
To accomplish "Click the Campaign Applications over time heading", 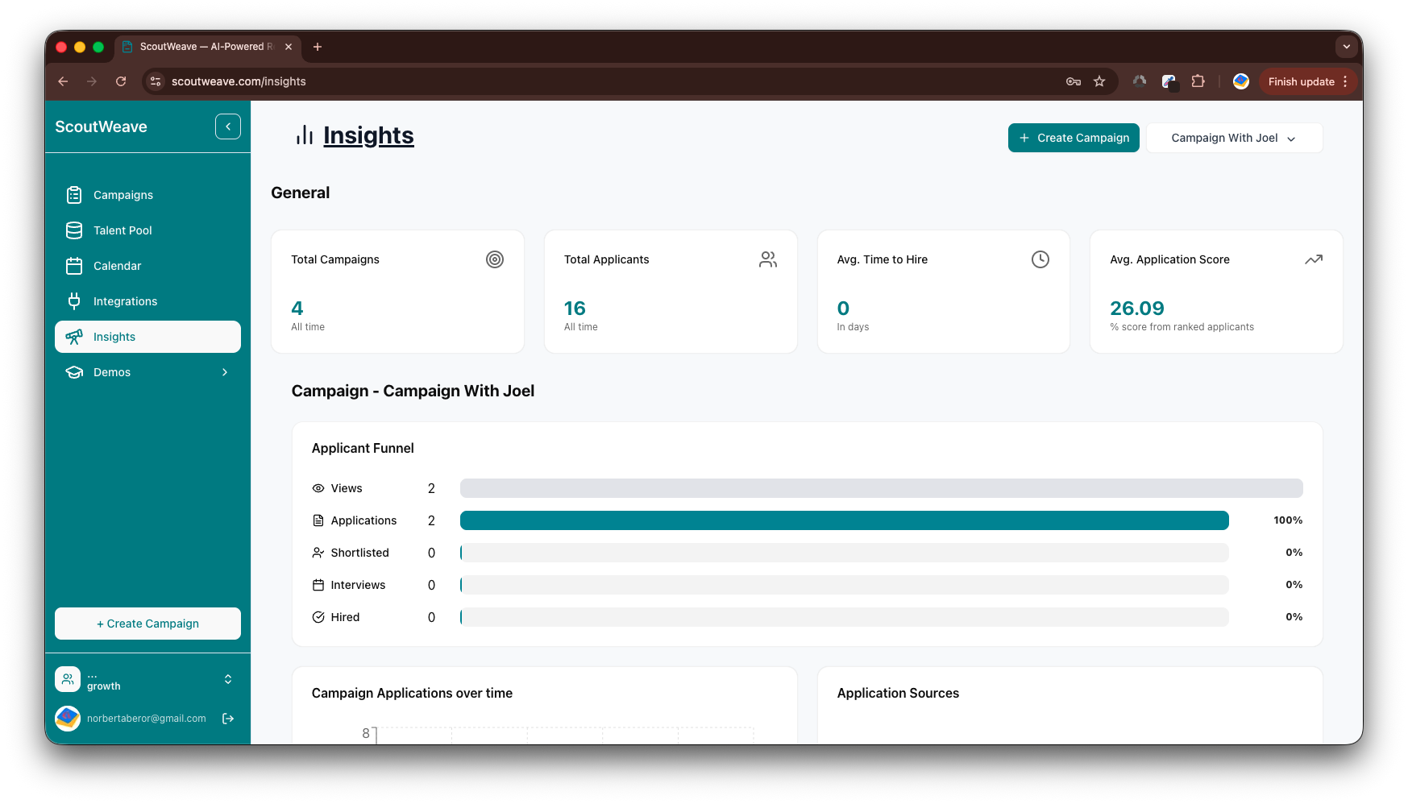I will pos(412,693).
